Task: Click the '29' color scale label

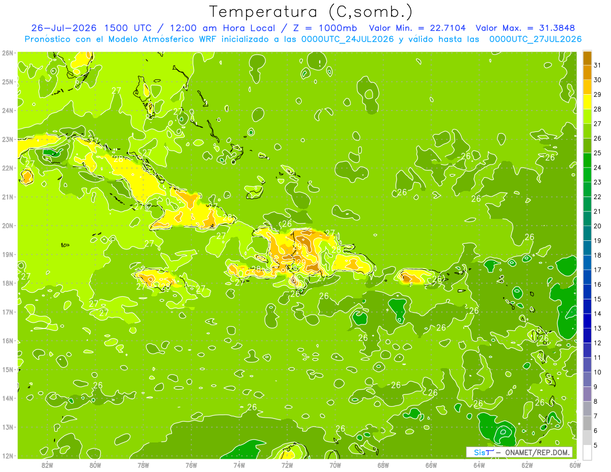Action: pos(598,95)
